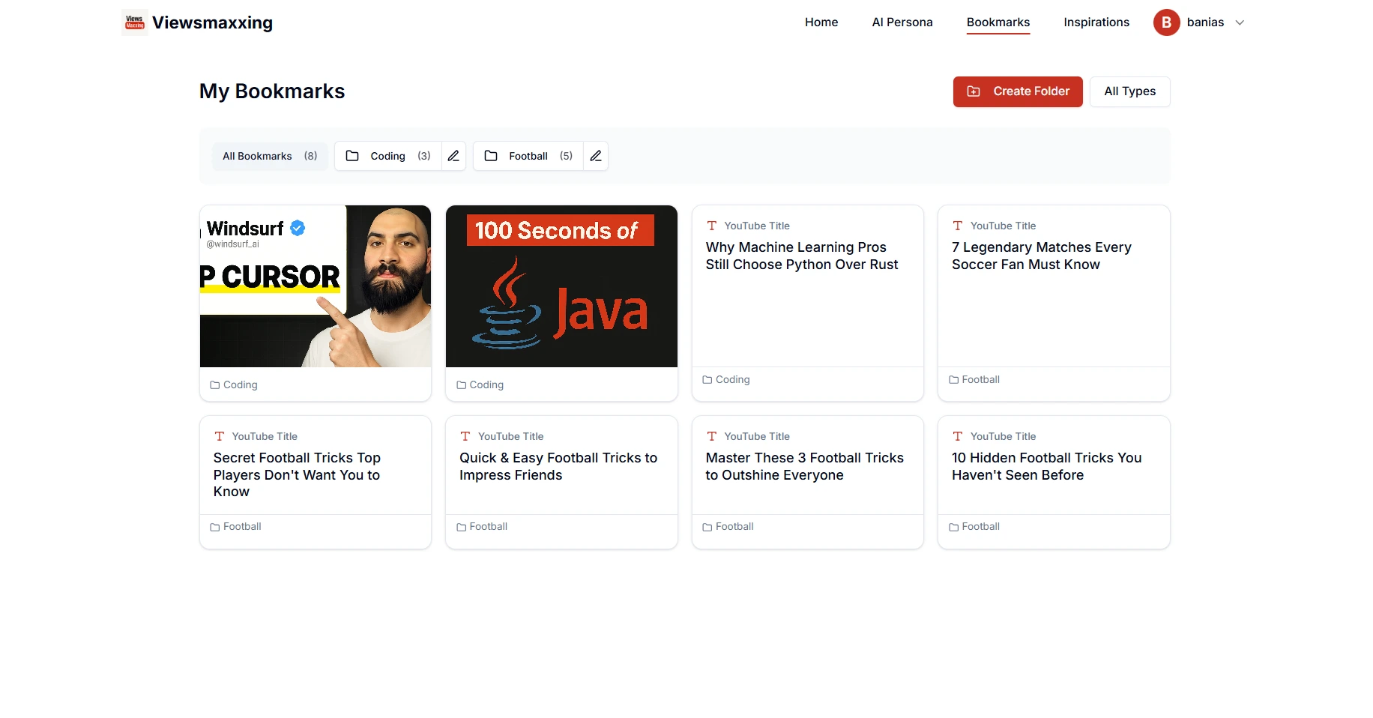Click text-type icon on Secret Football Tricks card
The height and width of the screenshot is (718, 1373).
tap(220, 436)
